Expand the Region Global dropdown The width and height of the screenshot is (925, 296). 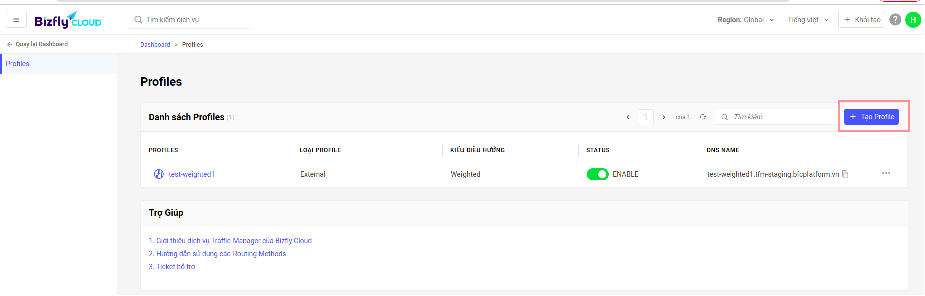click(x=746, y=20)
